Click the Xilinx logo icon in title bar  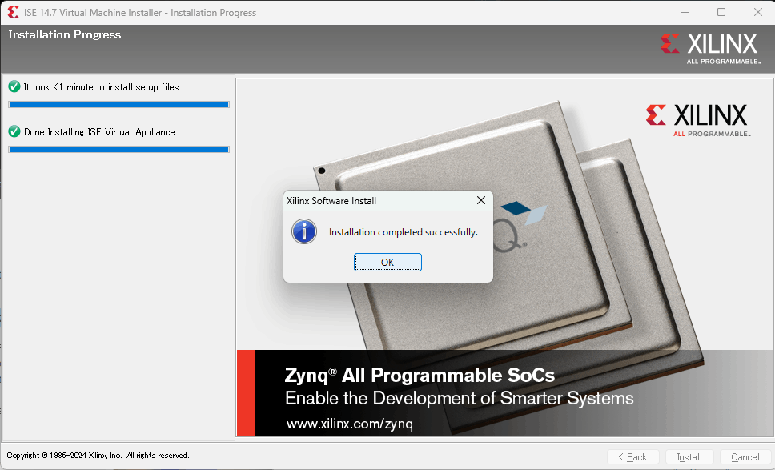[14, 12]
